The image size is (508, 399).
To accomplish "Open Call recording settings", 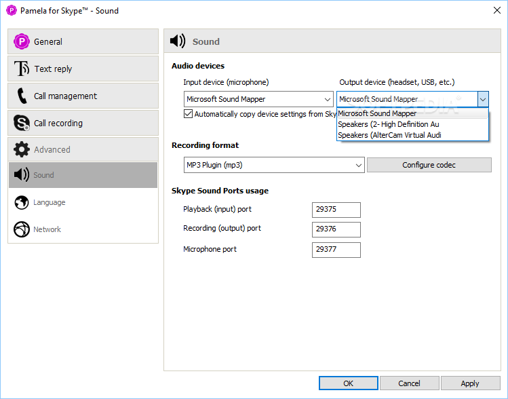I will (x=83, y=123).
